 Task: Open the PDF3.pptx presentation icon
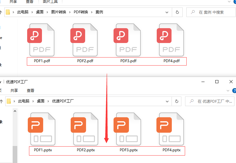(x=127, y=129)
